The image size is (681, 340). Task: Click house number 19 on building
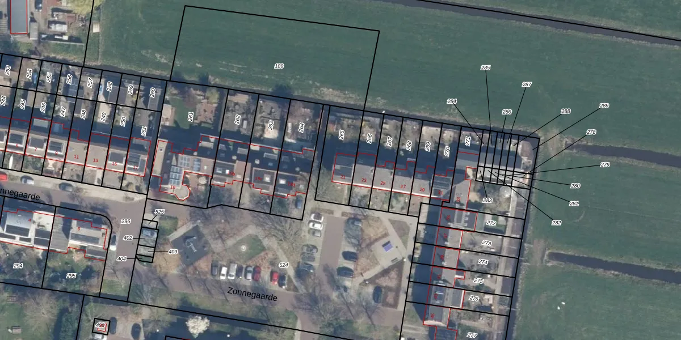click(x=173, y=188)
